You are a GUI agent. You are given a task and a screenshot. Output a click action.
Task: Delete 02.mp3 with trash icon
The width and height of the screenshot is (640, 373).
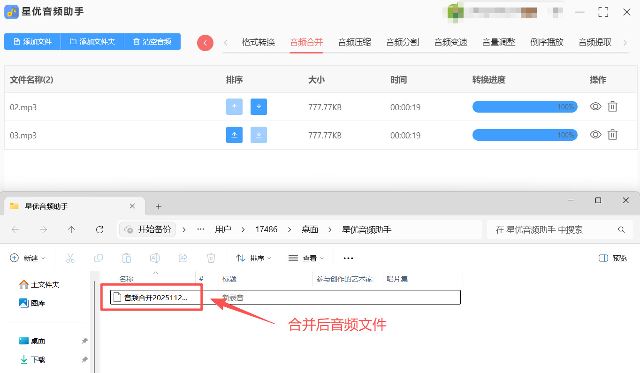612,107
